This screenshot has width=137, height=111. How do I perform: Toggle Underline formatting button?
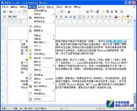tap(74, 17)
